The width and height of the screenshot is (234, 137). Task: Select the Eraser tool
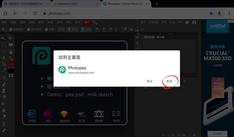tap(4, 97)
